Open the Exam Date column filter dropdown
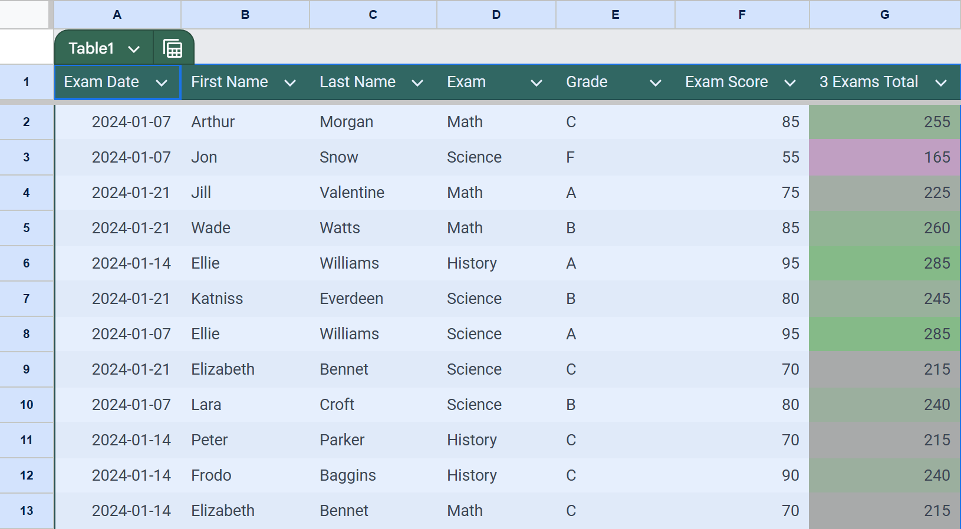961x529 pixels. pos(162,82)
